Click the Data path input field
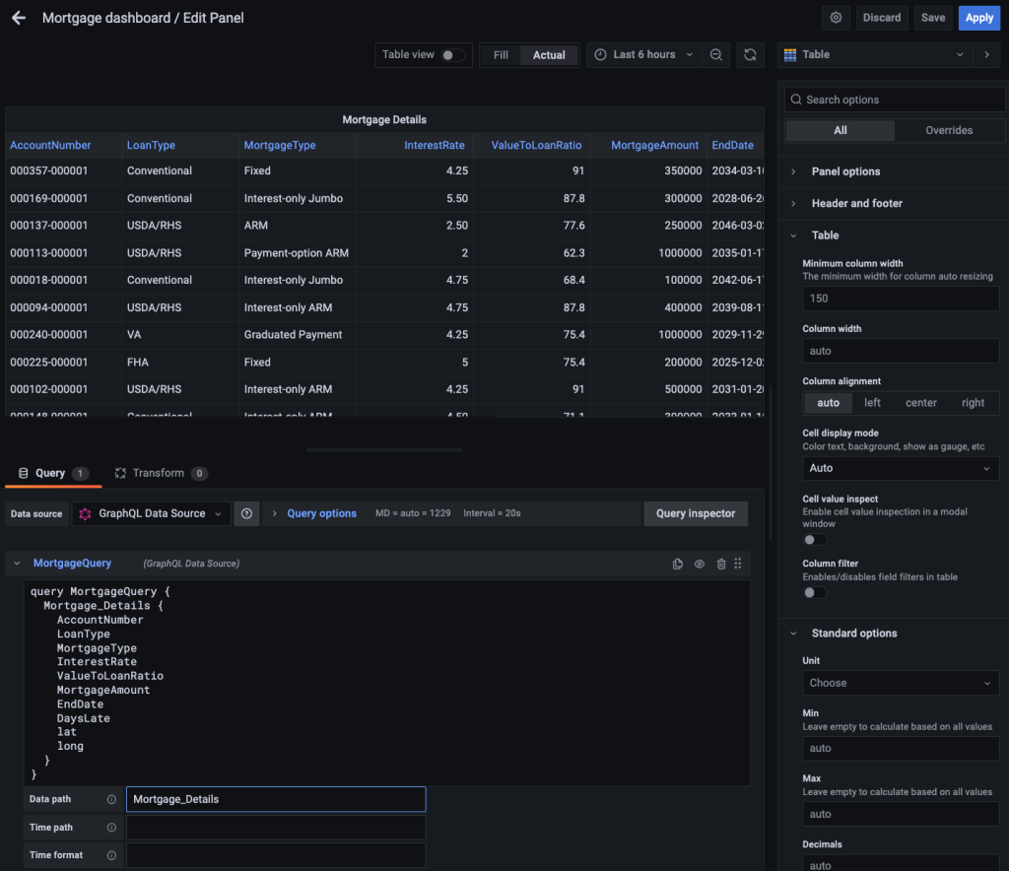This screenshot has width=1009, height=871. [276, 799]
